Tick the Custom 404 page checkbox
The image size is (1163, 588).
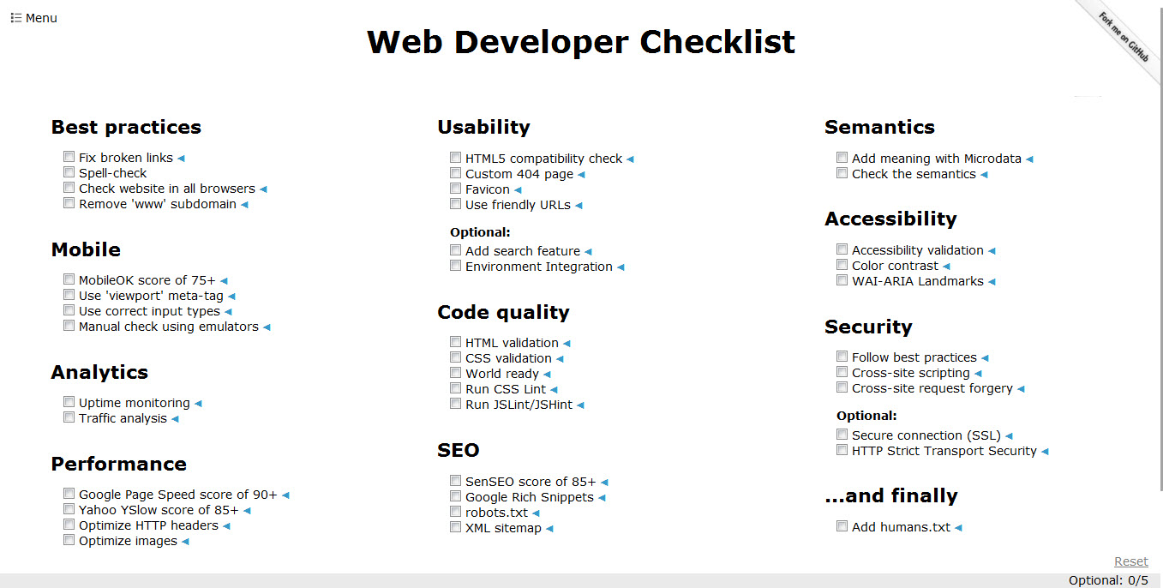pyautogui.click(x=455, y=173)
